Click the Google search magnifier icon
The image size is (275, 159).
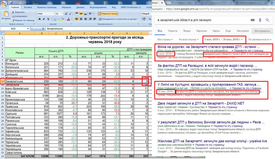tap(267, 20)
